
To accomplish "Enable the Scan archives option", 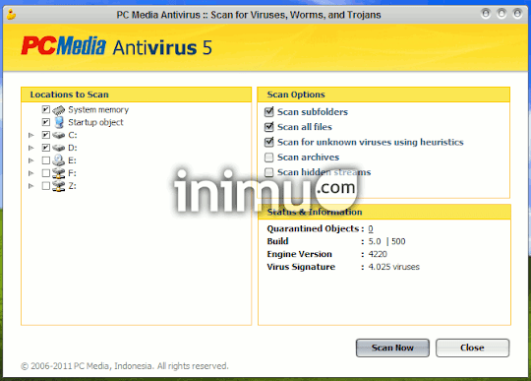I will 268,157.
